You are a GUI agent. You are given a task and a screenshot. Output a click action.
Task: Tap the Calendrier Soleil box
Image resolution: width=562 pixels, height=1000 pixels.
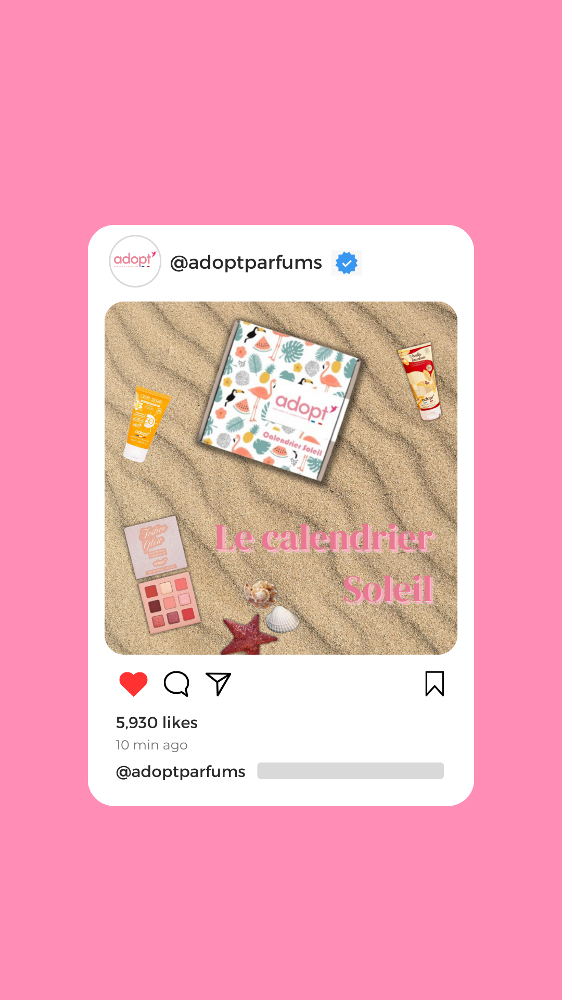click(x=279, y=400)
